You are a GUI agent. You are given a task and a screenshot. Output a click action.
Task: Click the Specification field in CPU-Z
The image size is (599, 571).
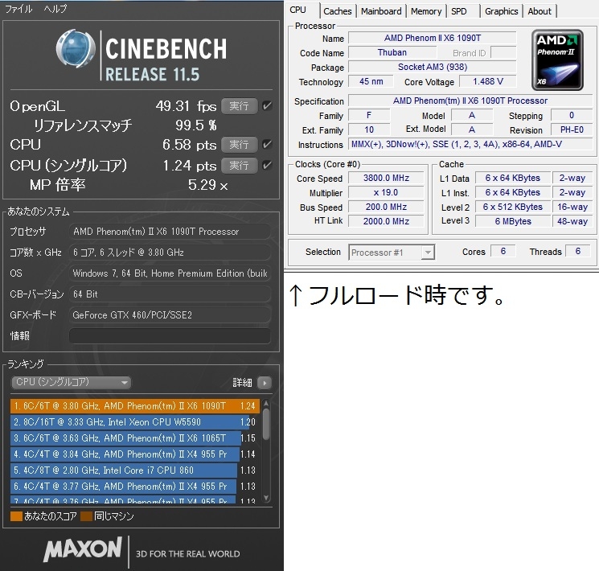470,101
